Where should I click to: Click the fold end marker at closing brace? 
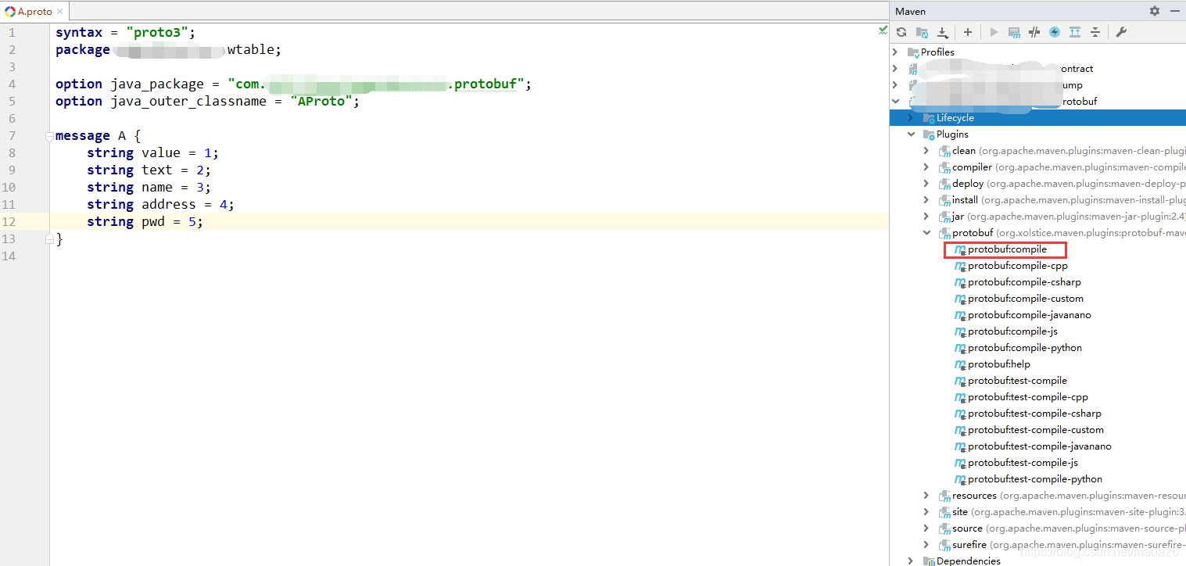pos(49,238)
